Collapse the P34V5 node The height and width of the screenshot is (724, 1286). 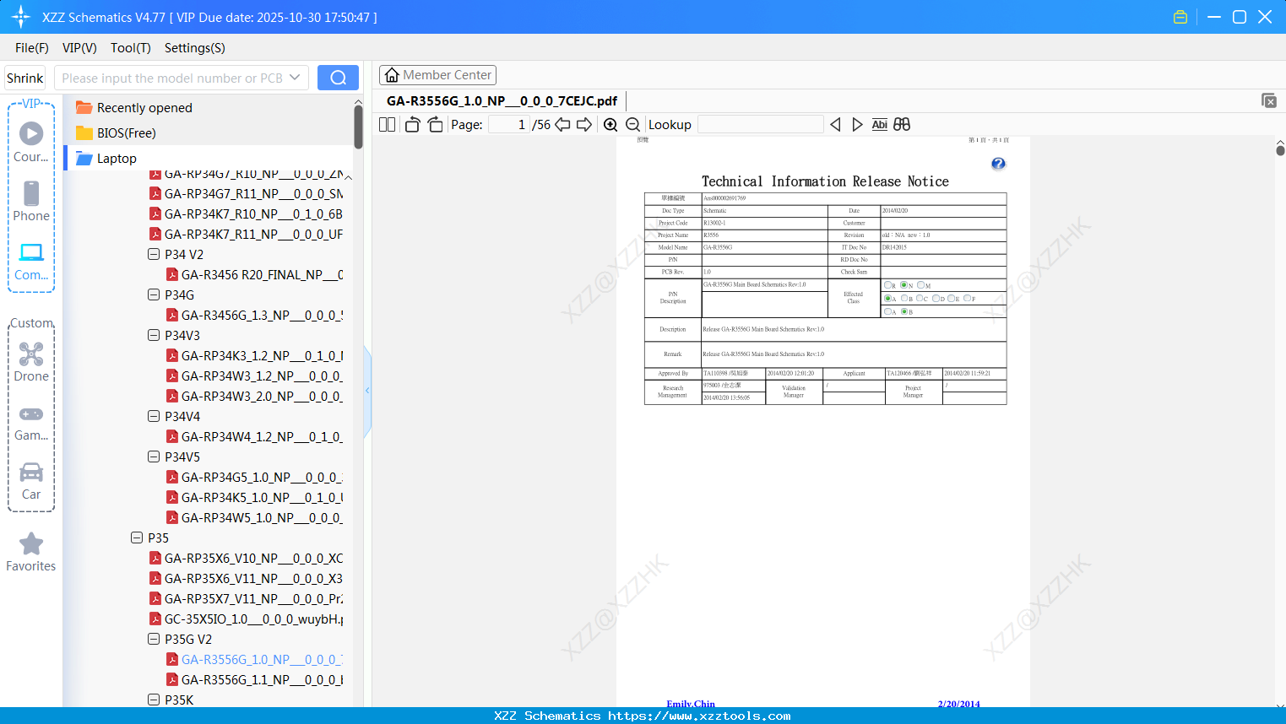(154, 457)
